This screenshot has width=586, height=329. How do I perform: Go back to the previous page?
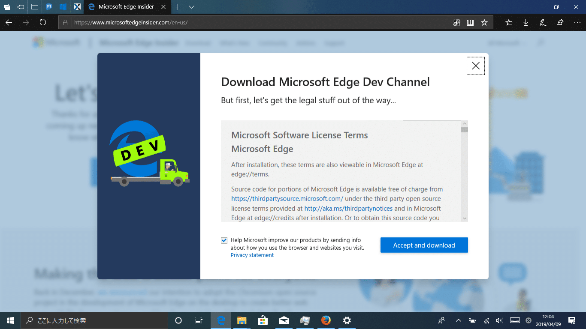[x=9, y=22]
